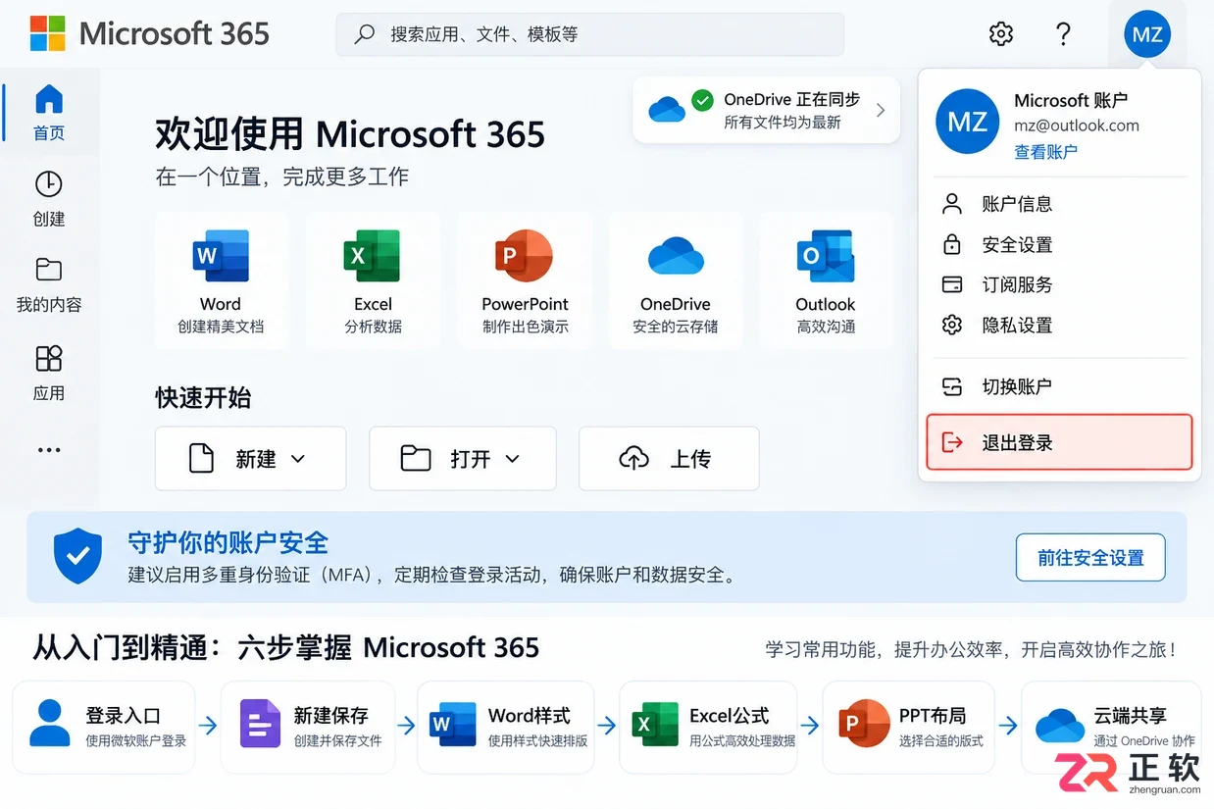
Task: Choose 切换账户 in the account menu
Action: [x=1060, y=386]
